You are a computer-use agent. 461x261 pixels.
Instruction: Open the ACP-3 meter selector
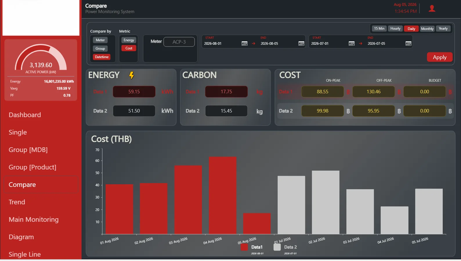point(179,42)
